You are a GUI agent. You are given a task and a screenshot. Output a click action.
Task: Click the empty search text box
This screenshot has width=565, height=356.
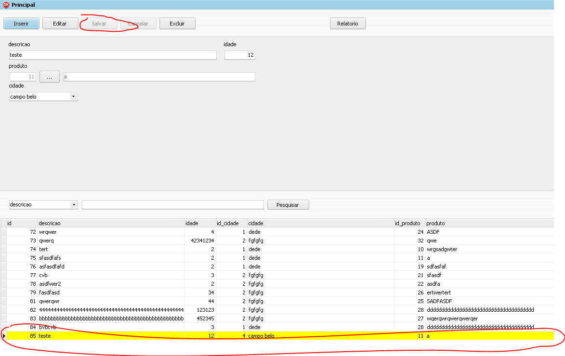(172, 204)
